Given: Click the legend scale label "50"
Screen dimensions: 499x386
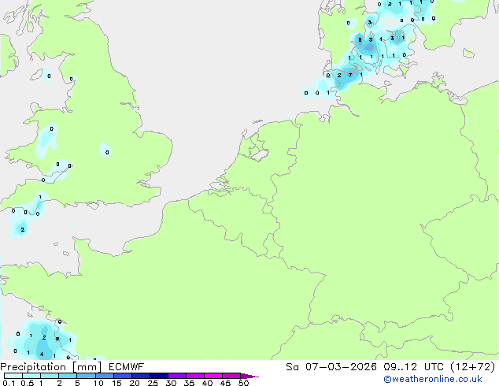Looking at the screenshot, I should pos(243,383).
